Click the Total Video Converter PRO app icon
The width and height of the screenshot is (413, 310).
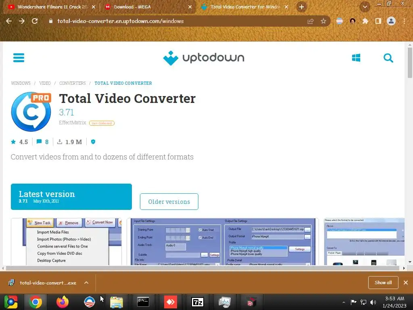[31, 111]
